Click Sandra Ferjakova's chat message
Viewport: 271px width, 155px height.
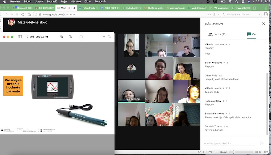coord(228,117)
